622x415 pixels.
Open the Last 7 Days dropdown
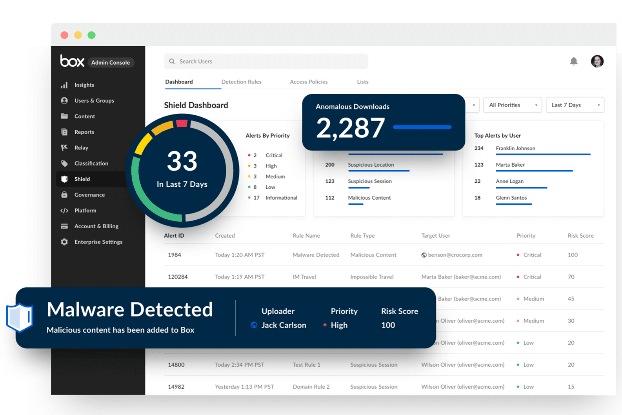(575, 105)
